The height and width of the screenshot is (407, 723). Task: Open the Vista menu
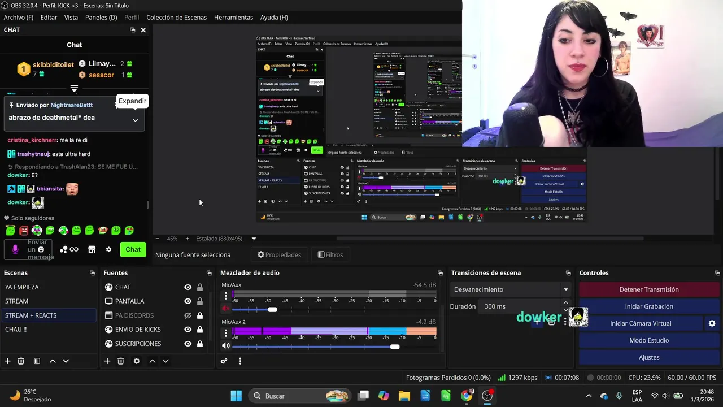(71, 18)
